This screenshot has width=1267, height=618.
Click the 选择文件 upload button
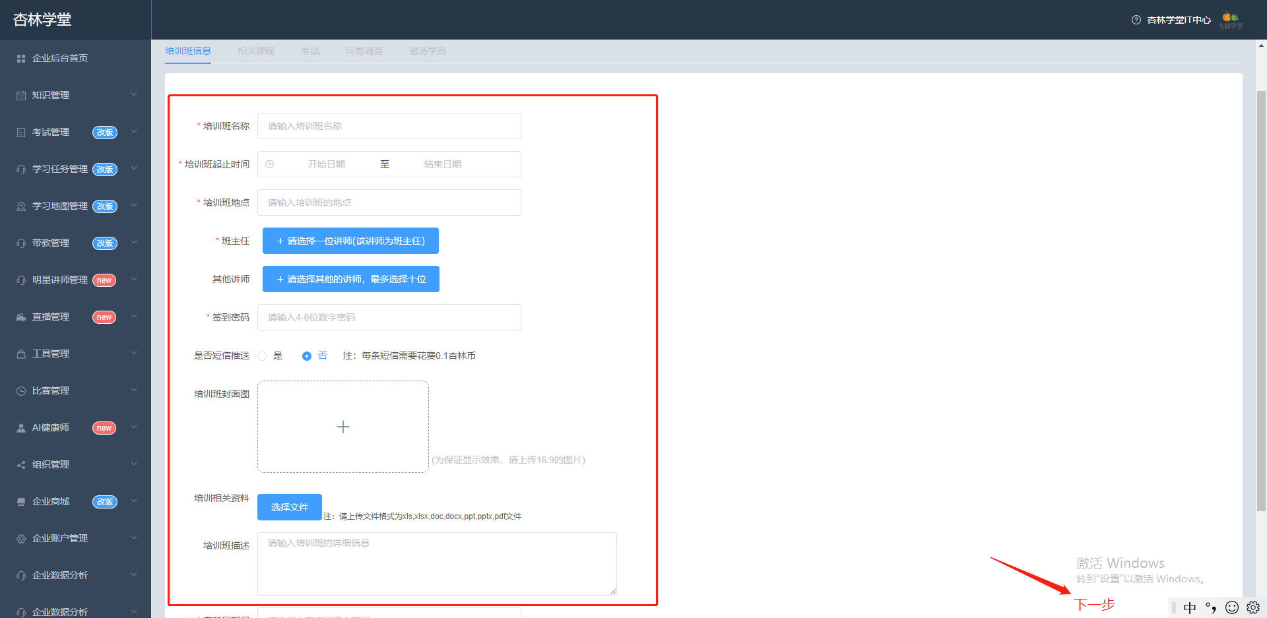(x=290, y=507)
